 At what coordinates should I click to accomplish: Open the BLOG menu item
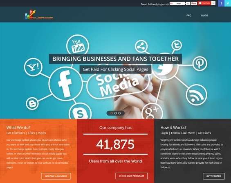204,15
